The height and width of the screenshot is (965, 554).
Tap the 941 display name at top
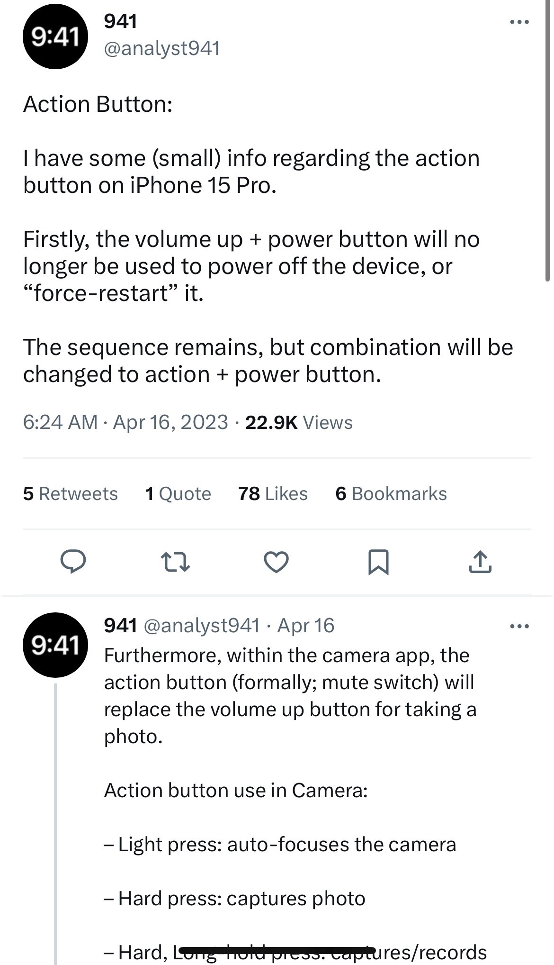[x=120, y=21]
